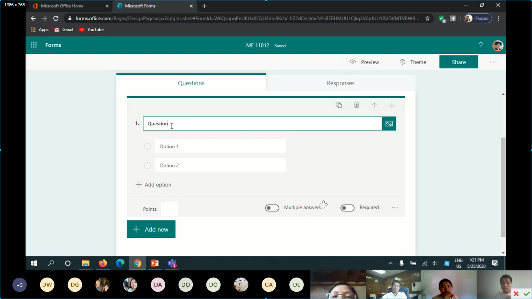Select the Option 2 radio button
532x299 pixels.
pyautogui.click(x=147, y=165)
